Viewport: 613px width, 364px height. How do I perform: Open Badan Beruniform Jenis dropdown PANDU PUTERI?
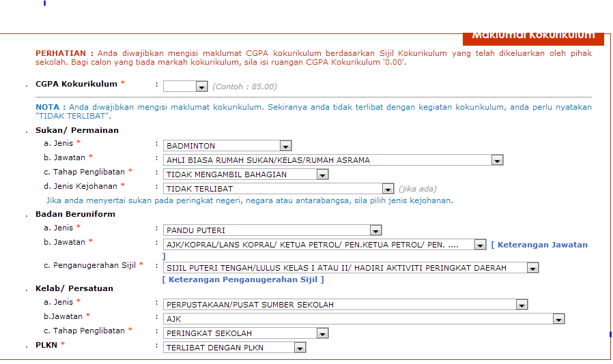pyautogui.click(x=272, y=230)
